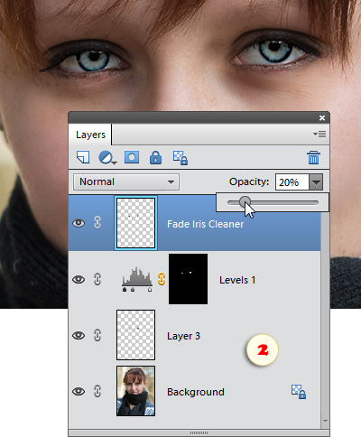Open the Normal blend mode dropdown
Image resolution: width=361 pixels, height=437 pixels.
[126, 181]
